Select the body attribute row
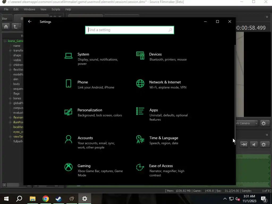This screenshot has height=204, width=272. tap(16, 84)
